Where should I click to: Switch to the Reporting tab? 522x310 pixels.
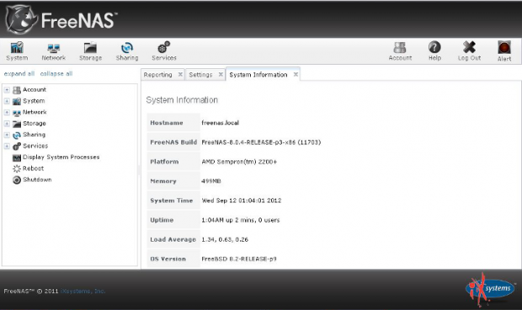158,75
